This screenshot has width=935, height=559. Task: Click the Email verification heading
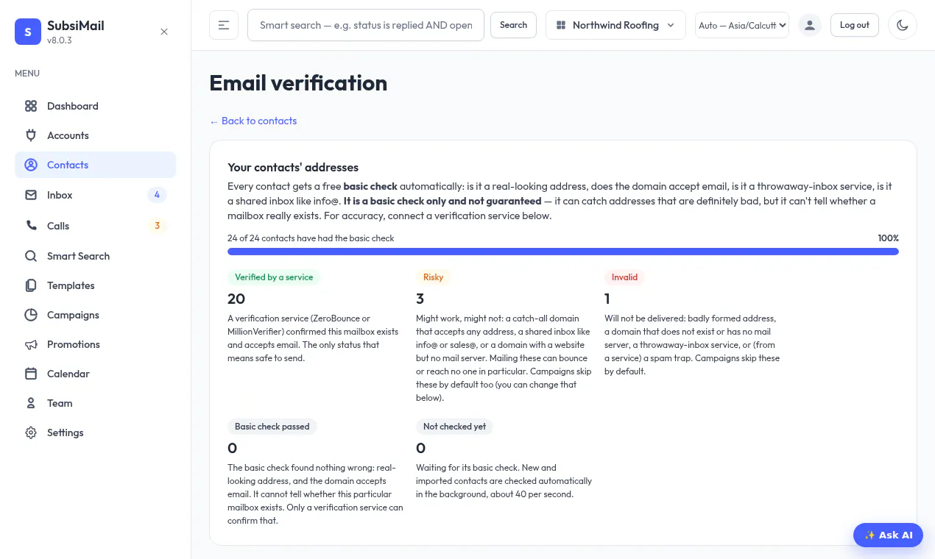(298, 83)
